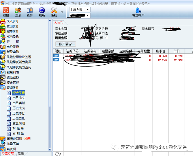Open 资金管理 fund management item

pos(10,82)
